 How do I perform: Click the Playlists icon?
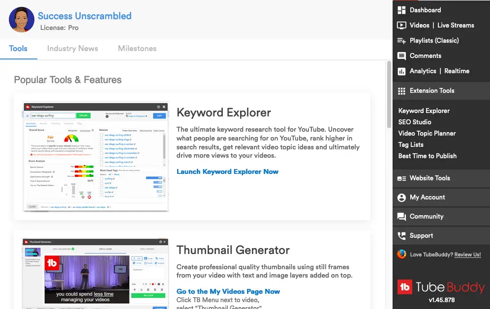click(401, 41)
